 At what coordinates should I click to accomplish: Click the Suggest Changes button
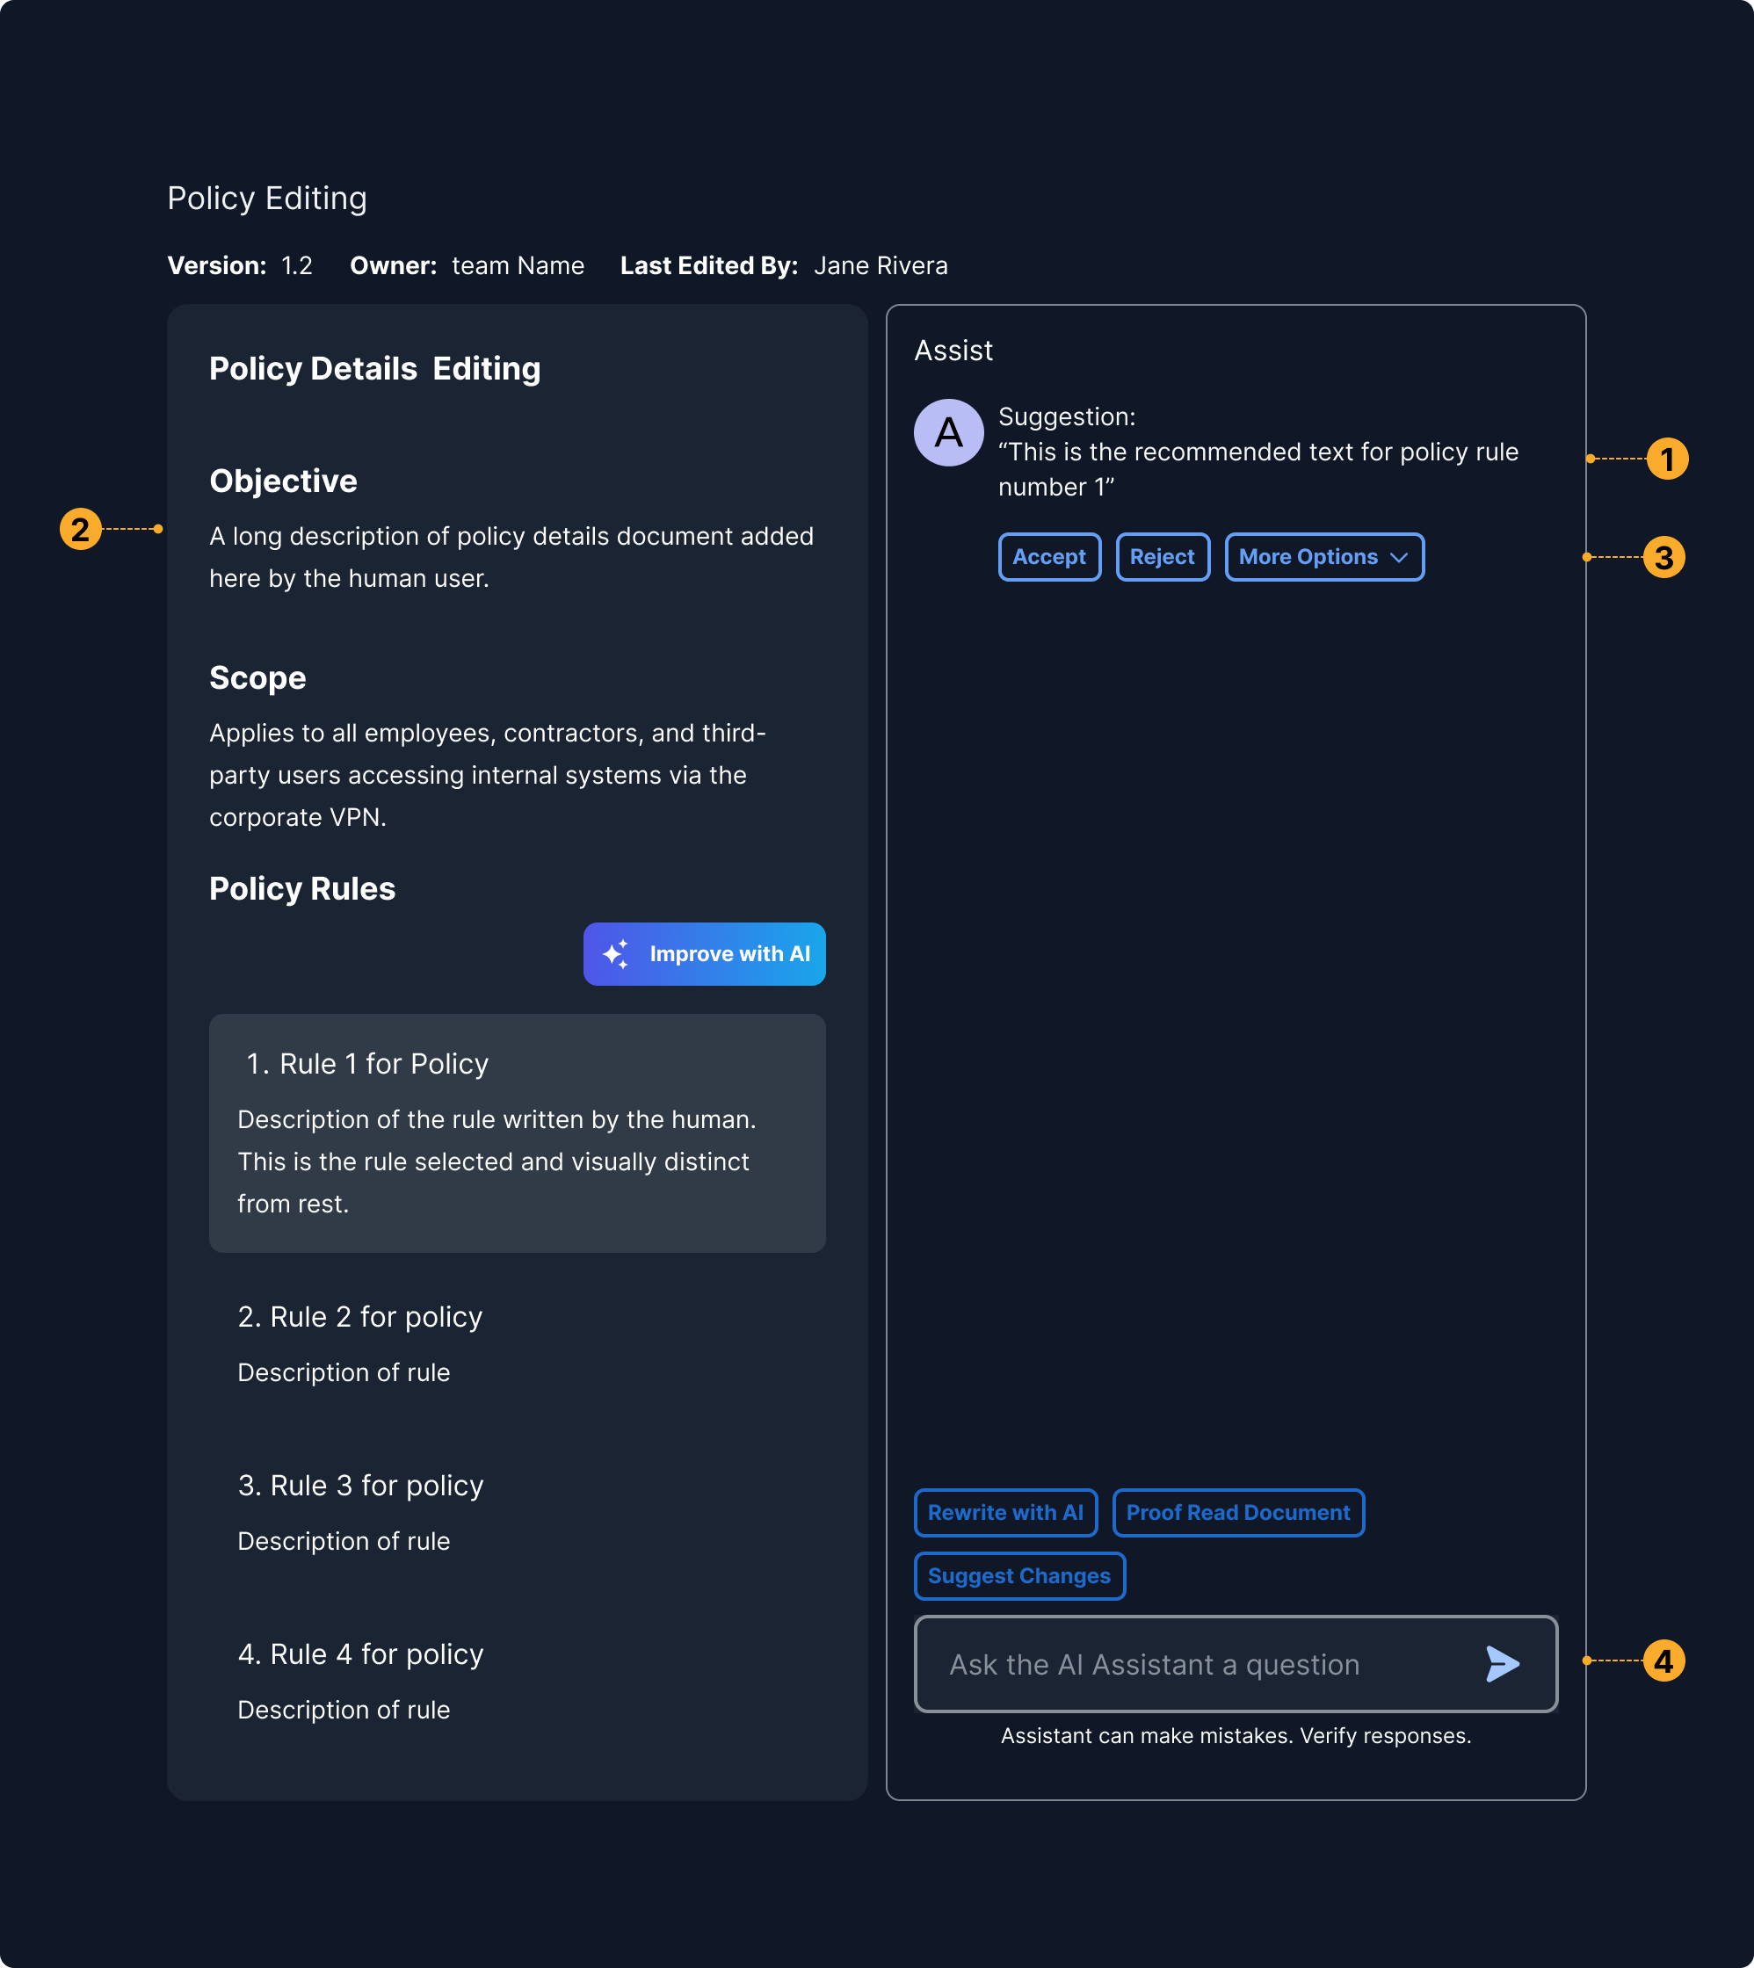1018,1576
